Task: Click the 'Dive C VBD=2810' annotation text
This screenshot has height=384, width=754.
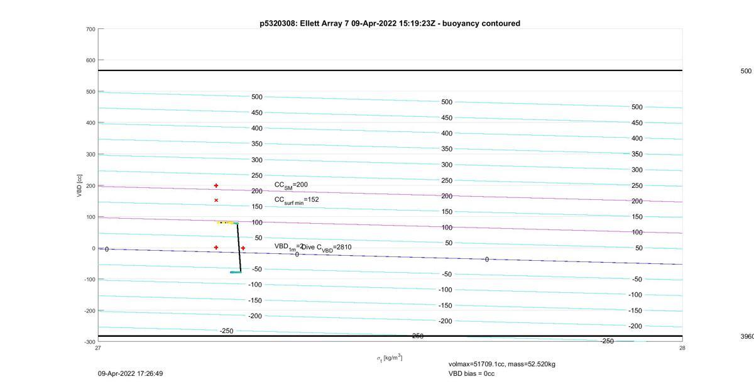Action: [x=327, y=248]
